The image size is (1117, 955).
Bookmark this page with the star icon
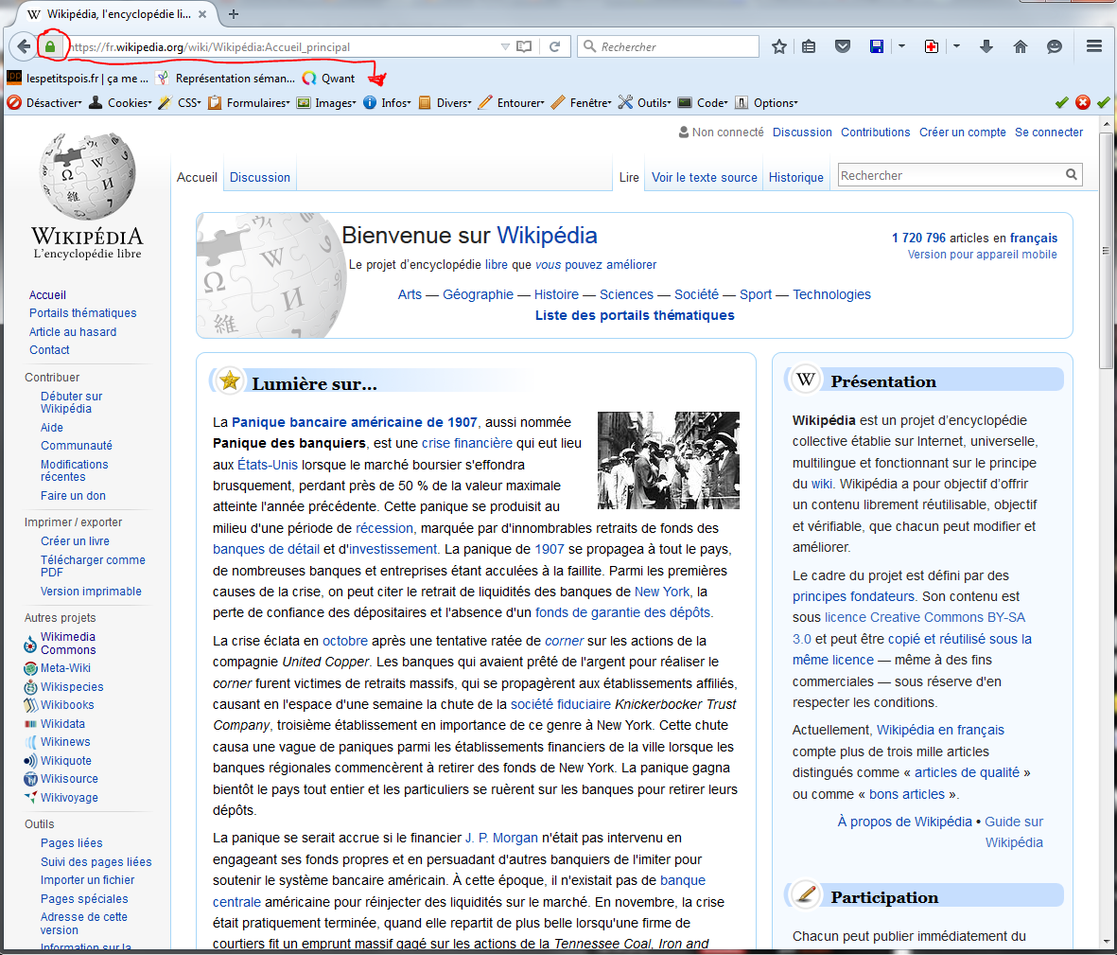click(778, 46)
